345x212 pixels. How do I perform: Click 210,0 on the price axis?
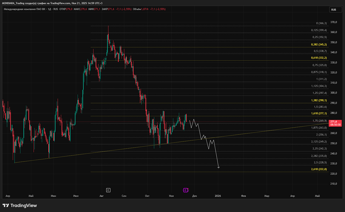coord(334,184)
